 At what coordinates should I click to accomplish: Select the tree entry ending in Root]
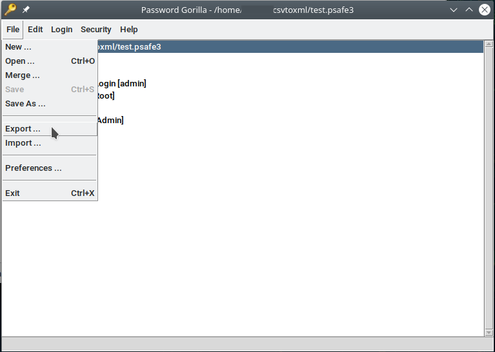106,95
